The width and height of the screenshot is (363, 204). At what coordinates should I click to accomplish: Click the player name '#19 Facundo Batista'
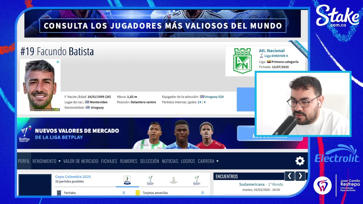coord(57,52)
